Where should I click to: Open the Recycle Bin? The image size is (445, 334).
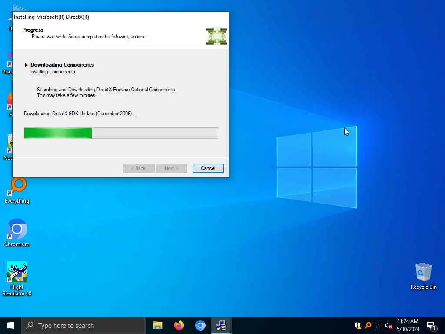tap(423, 276)
